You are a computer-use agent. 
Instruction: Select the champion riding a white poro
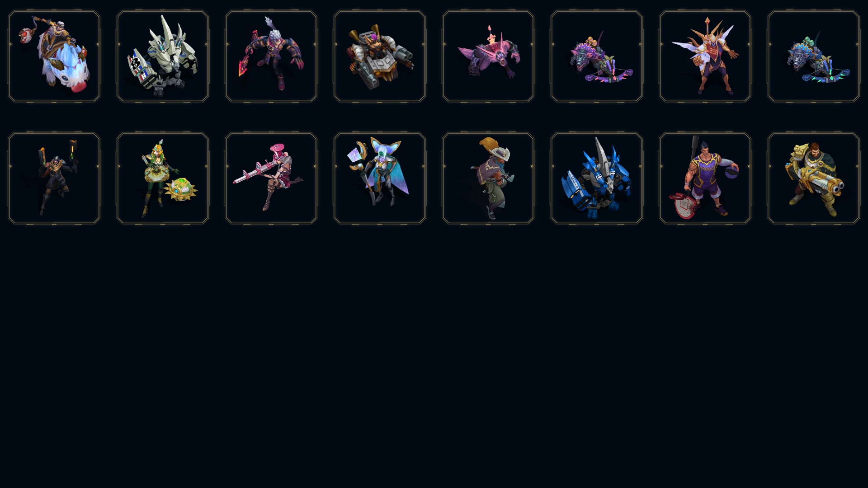[x=54, y=56]
